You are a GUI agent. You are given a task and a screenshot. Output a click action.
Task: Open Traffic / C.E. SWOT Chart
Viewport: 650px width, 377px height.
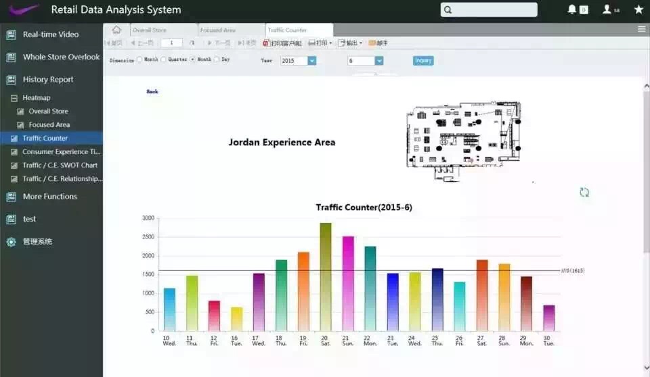[60, 165]
